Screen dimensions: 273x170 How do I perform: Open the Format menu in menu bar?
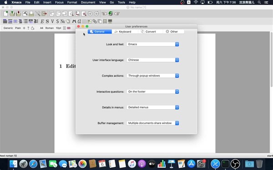point(72,2)
